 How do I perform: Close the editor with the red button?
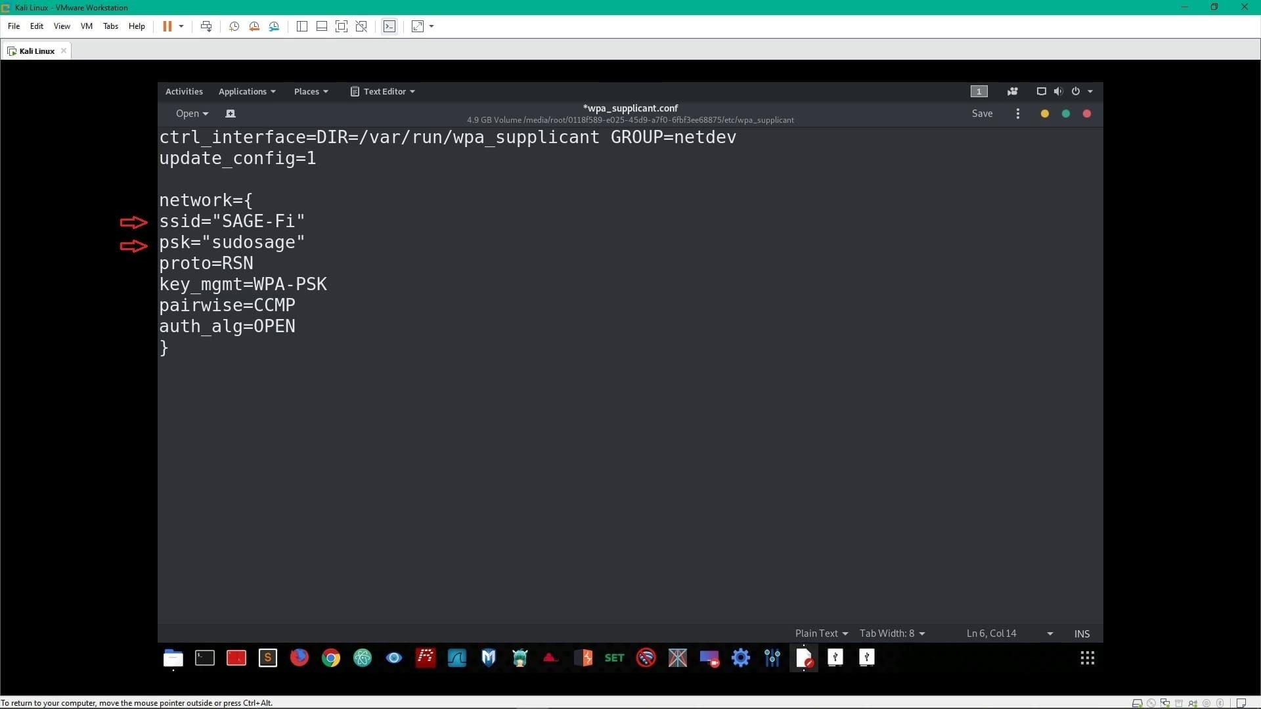pyautogui.click(x=1087, y=114)
